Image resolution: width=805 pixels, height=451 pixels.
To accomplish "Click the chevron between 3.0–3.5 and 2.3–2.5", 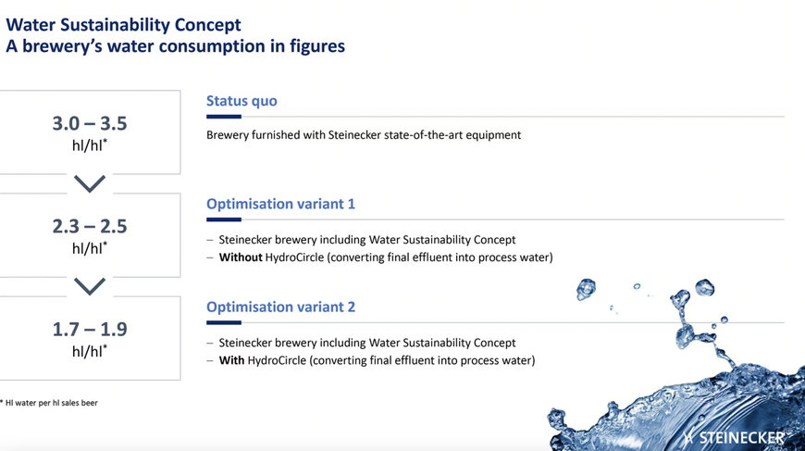I will coord(90,183).
